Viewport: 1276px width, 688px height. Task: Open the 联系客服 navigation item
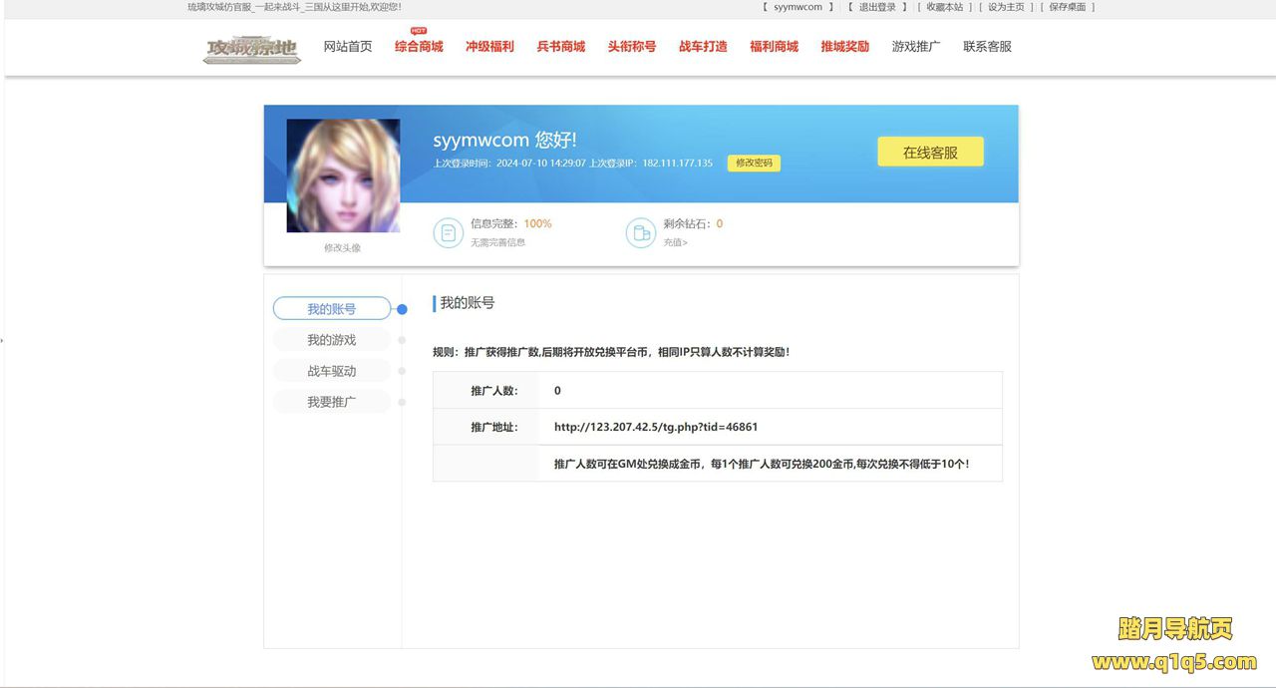tap(987, 47)
